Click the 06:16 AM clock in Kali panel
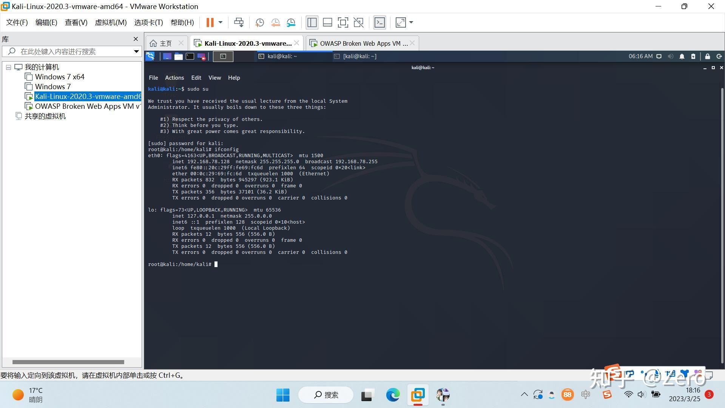The height and width of the screenshot is (408, 725). (640, 56)
